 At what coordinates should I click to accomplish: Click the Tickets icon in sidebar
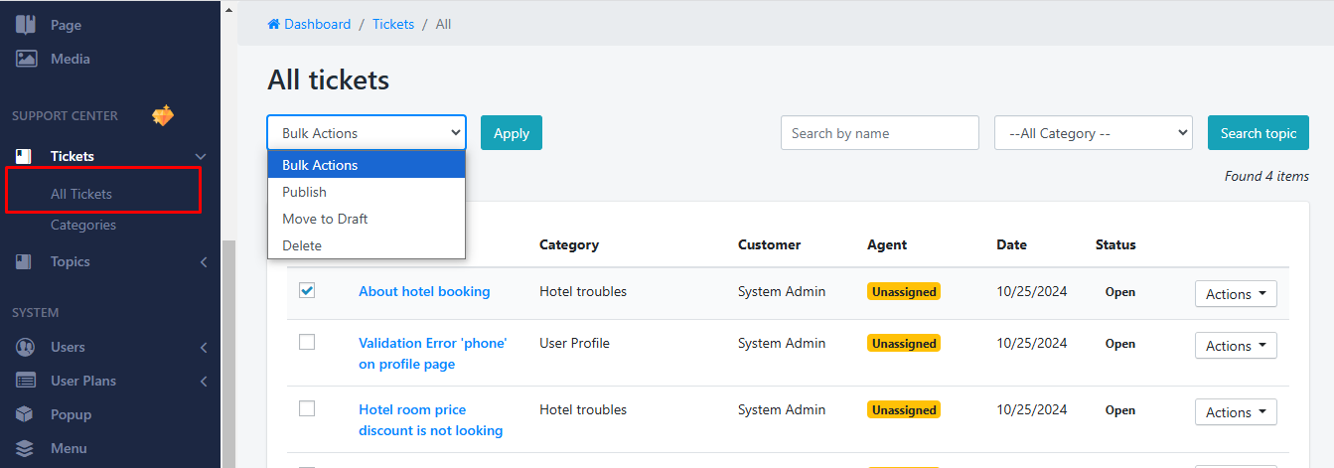25,156
